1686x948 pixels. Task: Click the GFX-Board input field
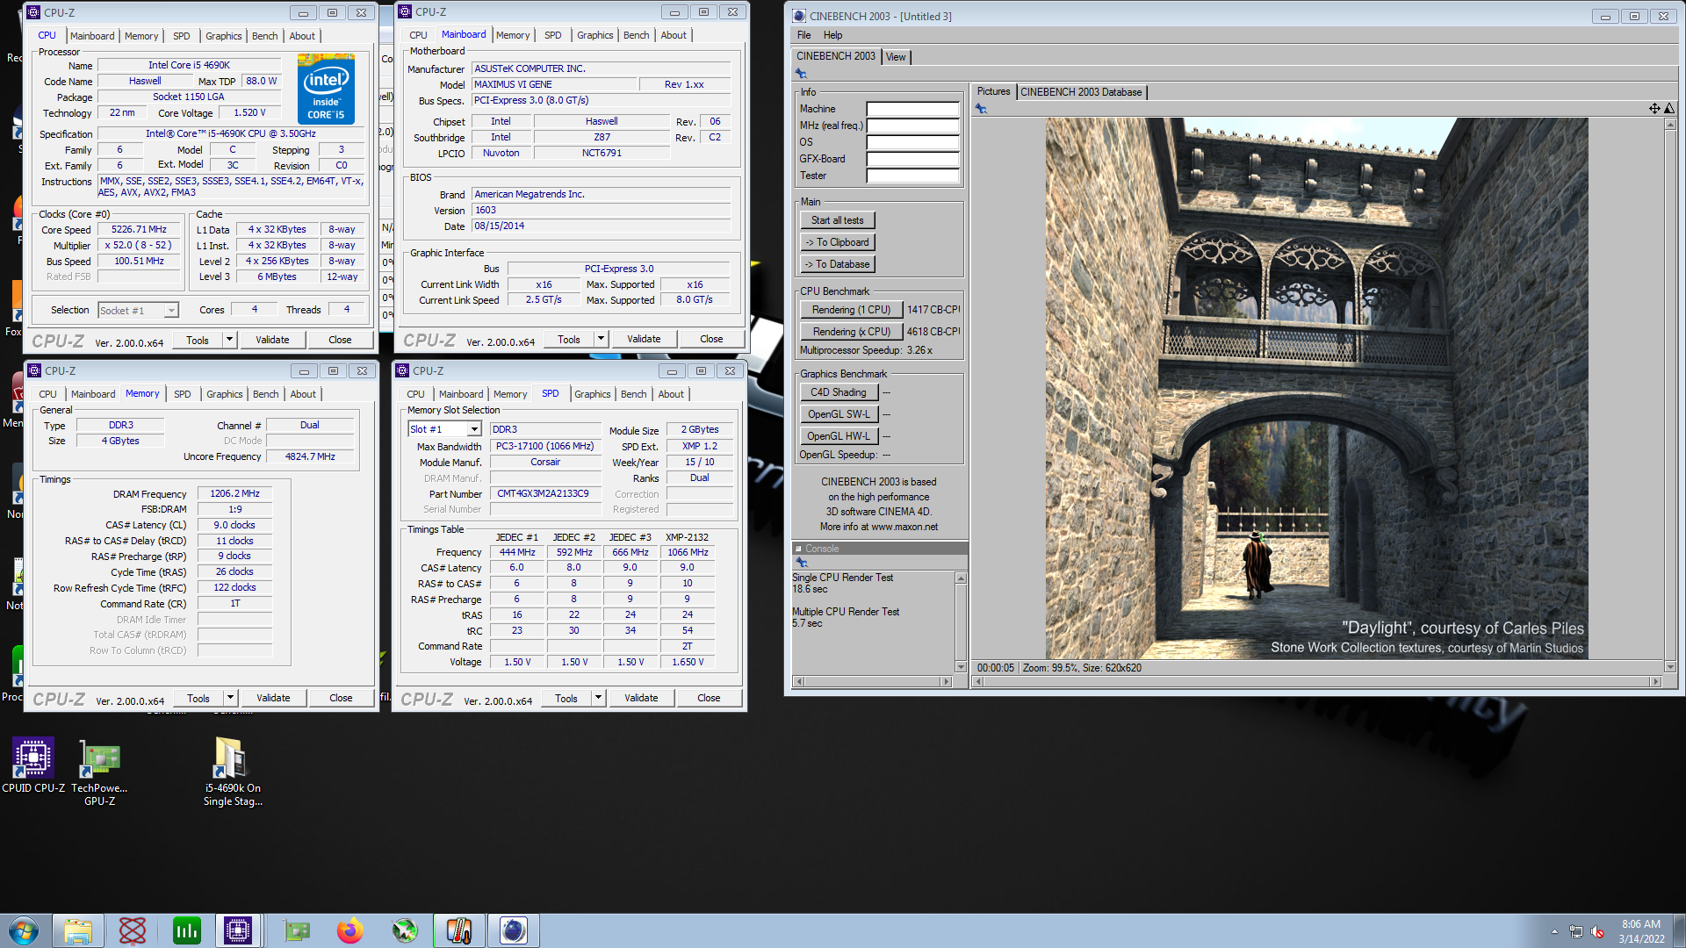click(x=912, y=159)
